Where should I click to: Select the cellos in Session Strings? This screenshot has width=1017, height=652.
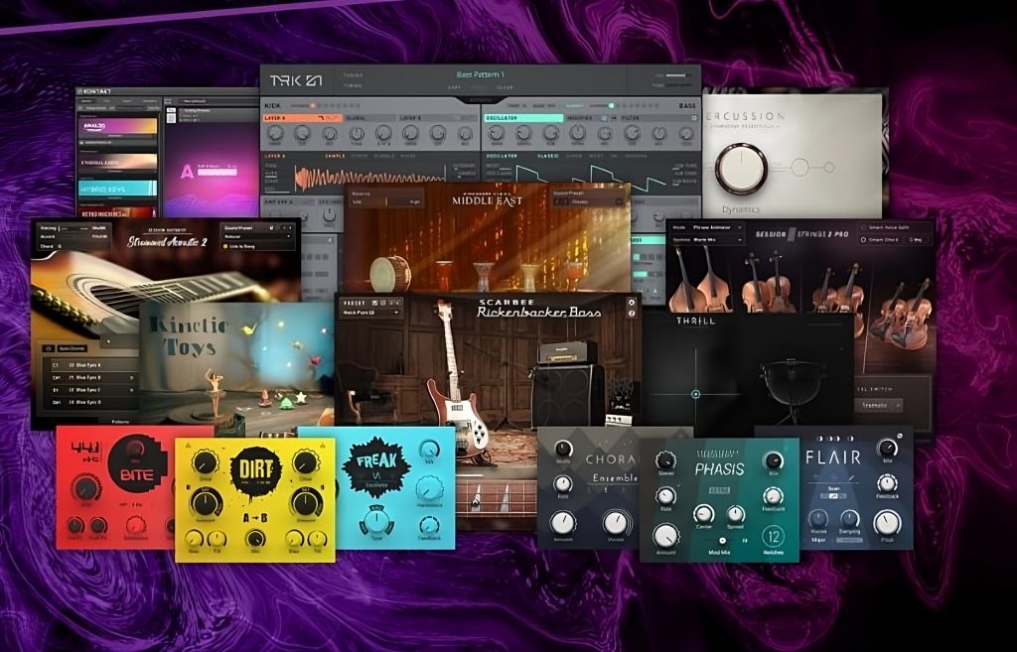coord(766,282)
